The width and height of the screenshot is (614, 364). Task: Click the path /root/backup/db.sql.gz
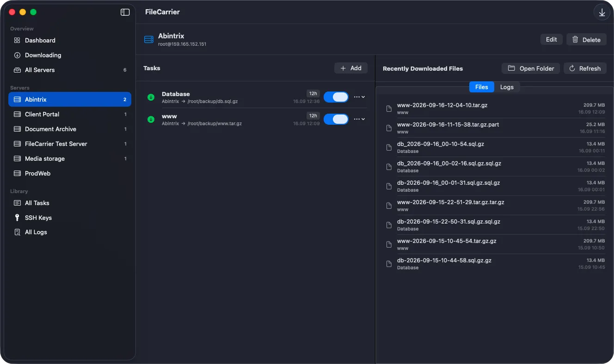point(213,101)
